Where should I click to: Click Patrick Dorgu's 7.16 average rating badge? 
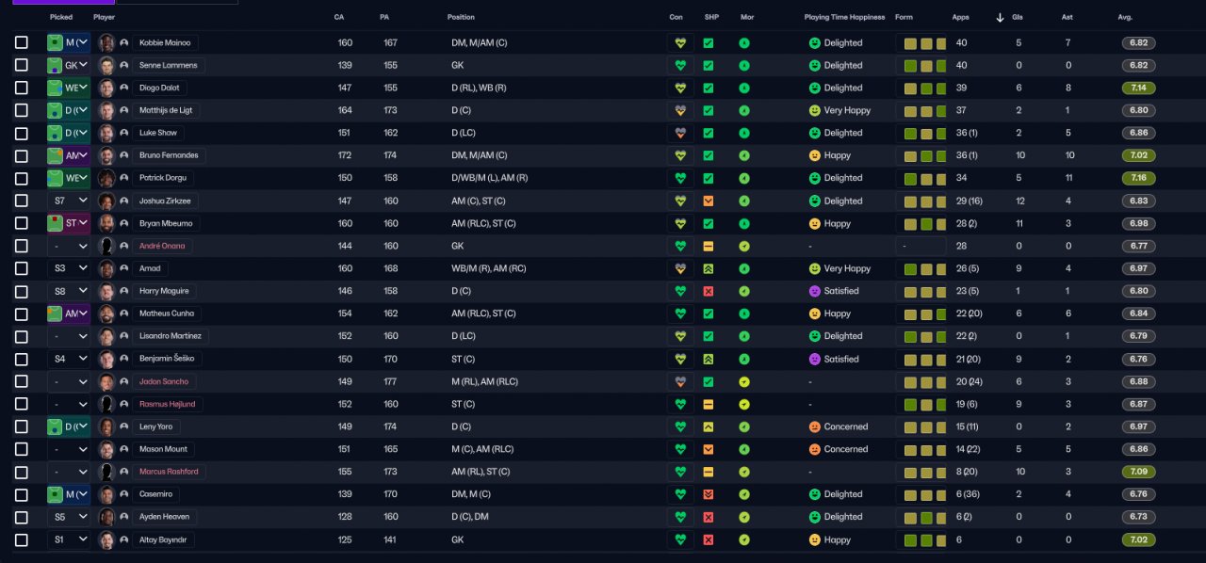pyautogui.click(x=1138, y=178)
